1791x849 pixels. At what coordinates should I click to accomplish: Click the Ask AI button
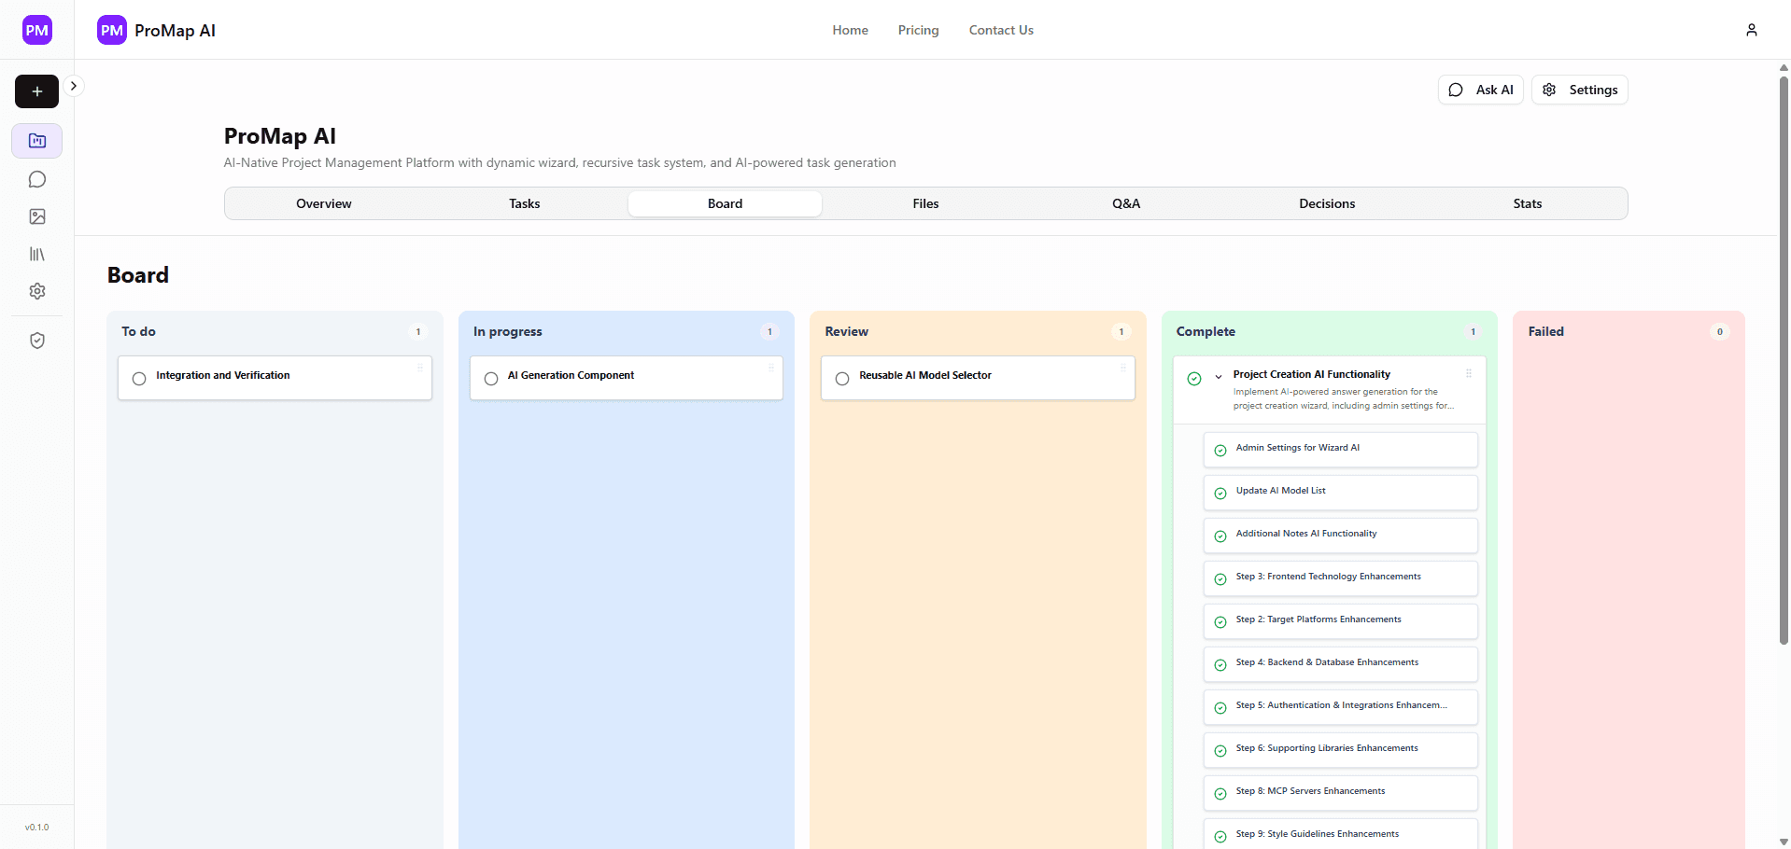(1480, 90)
